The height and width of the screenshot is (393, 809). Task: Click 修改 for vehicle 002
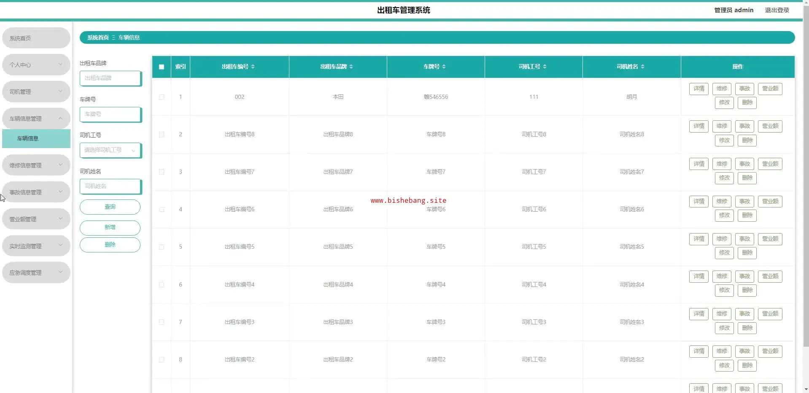724,103
